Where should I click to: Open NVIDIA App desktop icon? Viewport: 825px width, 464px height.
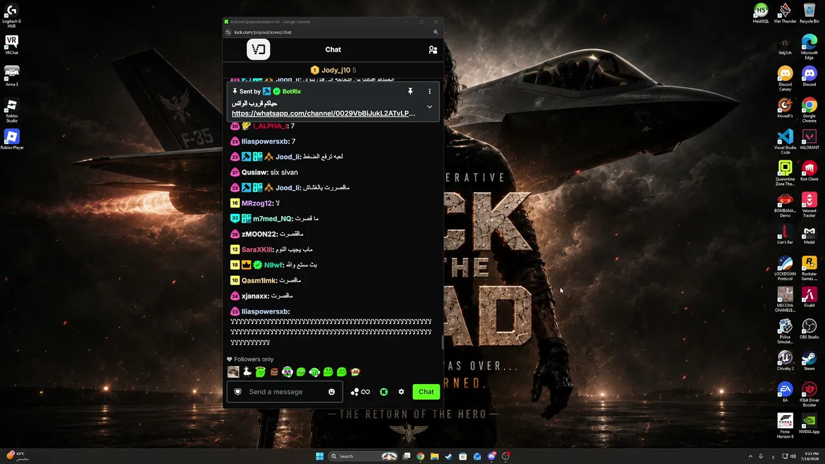click(810, 423)
